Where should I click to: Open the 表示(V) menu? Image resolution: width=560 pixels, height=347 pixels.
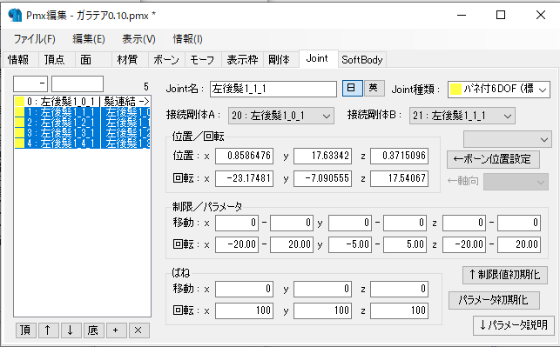pyautogui.click(x=138, y=39)
